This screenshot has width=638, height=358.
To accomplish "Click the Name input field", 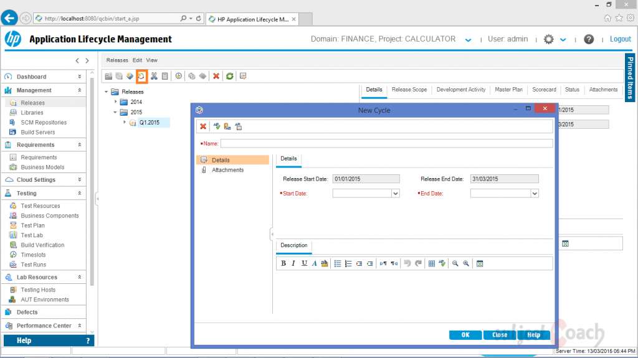I will [x=386, y=143].
